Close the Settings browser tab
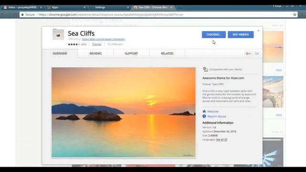The image size is (306, 172). coord(128,7)
